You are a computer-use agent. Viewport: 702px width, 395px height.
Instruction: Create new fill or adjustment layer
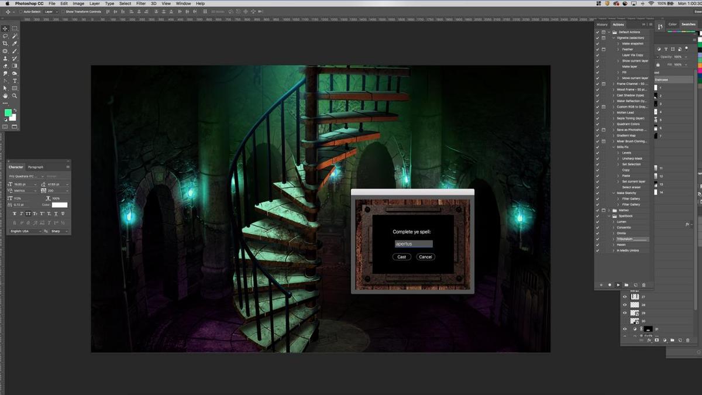coord(665,340)
